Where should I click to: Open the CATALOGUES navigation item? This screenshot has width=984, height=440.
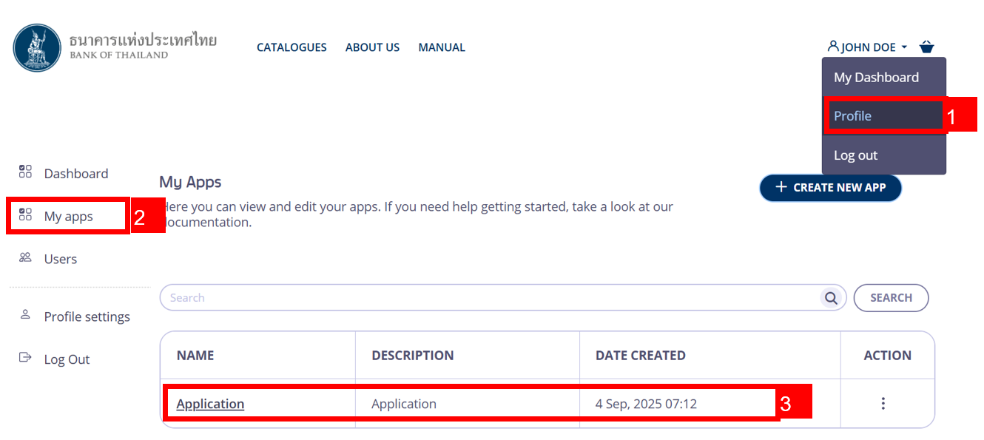(x=292, y=47)
